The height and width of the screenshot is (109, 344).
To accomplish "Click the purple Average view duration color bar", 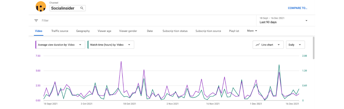I will tap(36, 45).
